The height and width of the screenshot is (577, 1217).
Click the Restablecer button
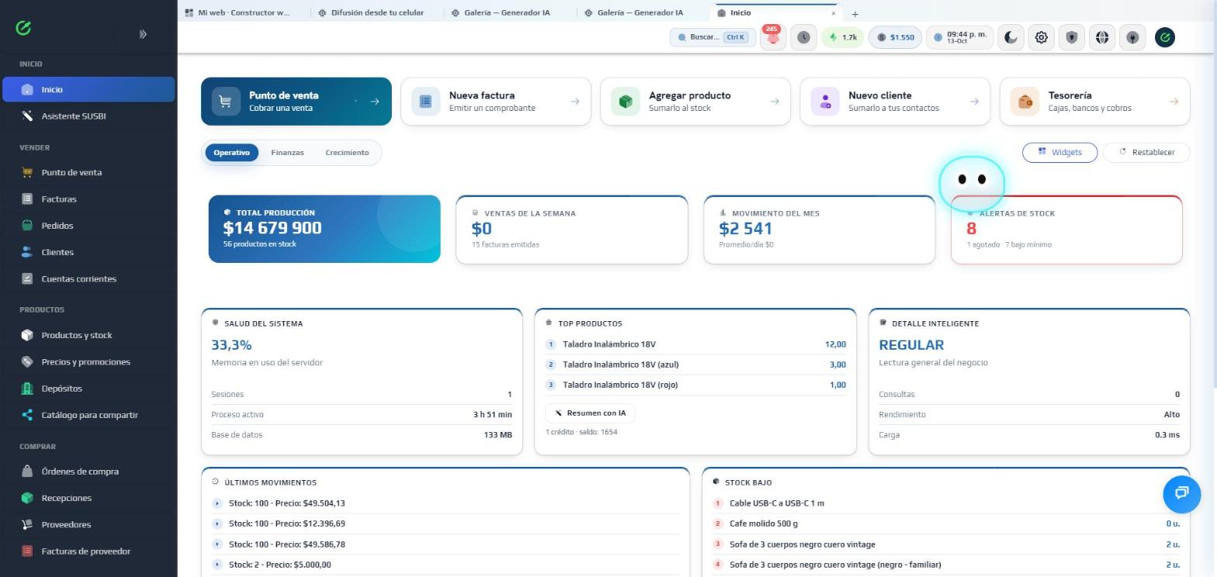point(1146,152)
